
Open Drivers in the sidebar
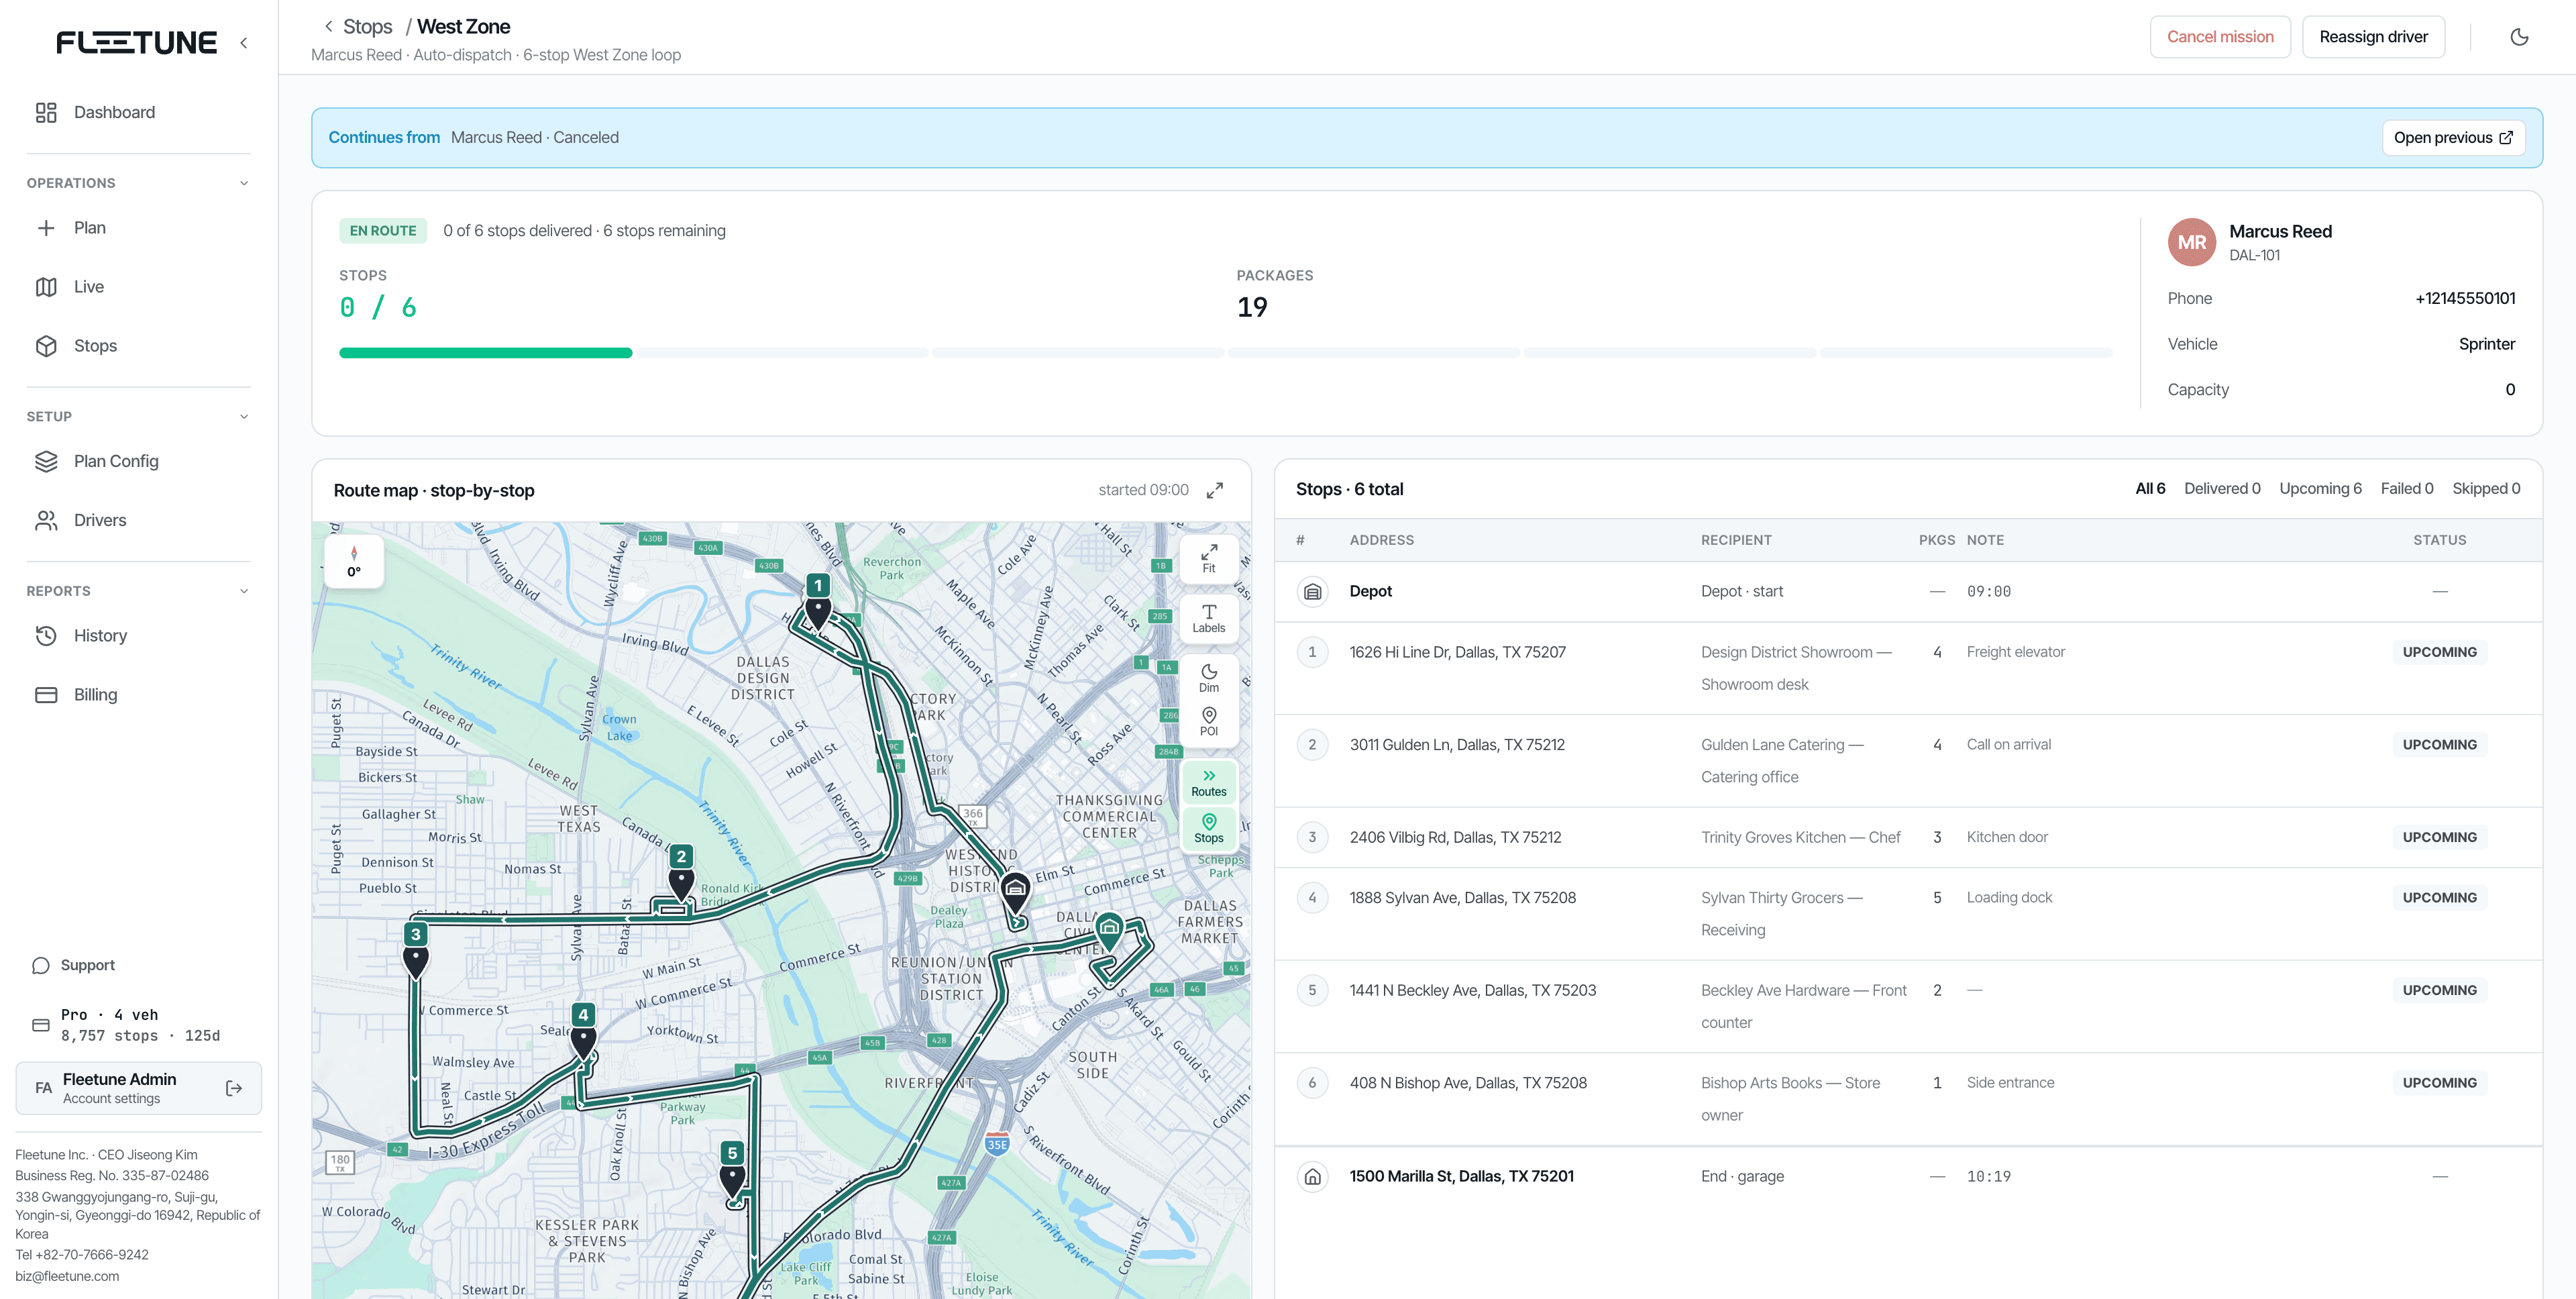pos(139,520)
